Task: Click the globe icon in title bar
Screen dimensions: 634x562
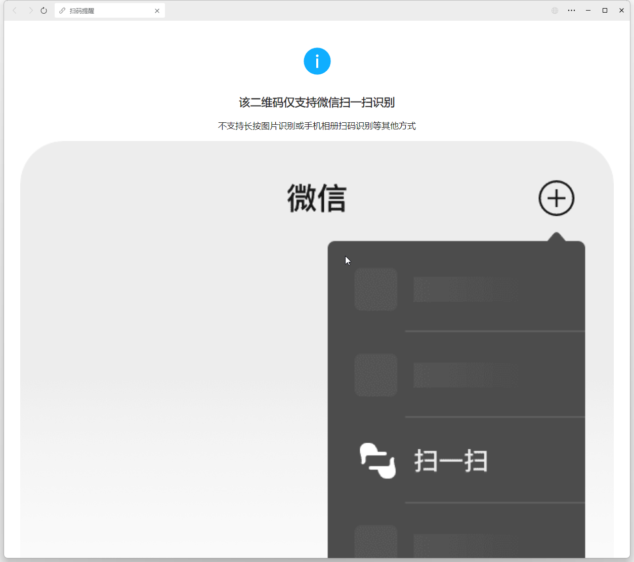Action: pyautogui.click(x=555, y=11)
